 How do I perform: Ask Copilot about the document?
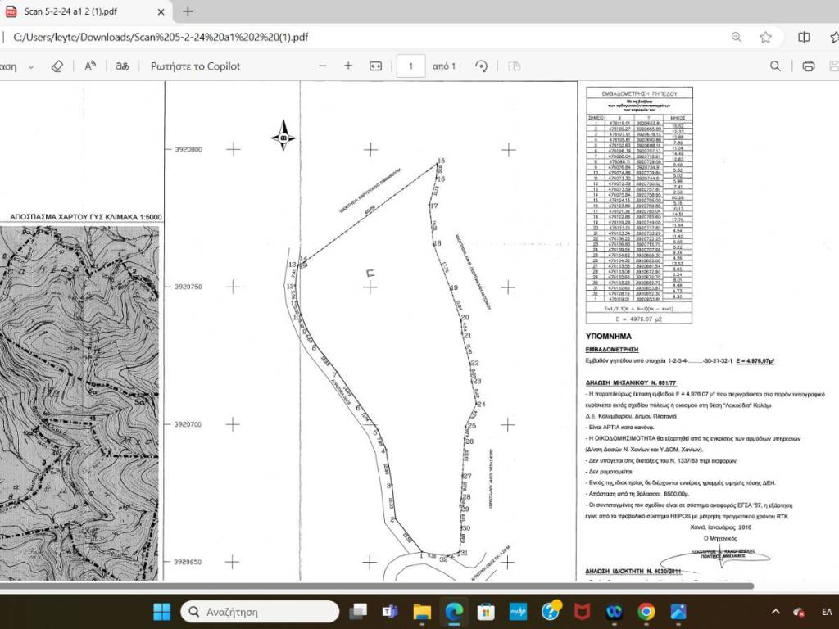(195, 66)
